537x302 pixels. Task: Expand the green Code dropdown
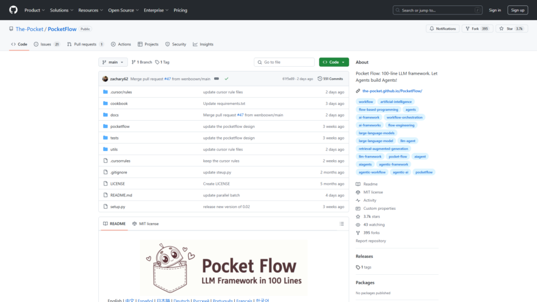(x=334, y=62)
